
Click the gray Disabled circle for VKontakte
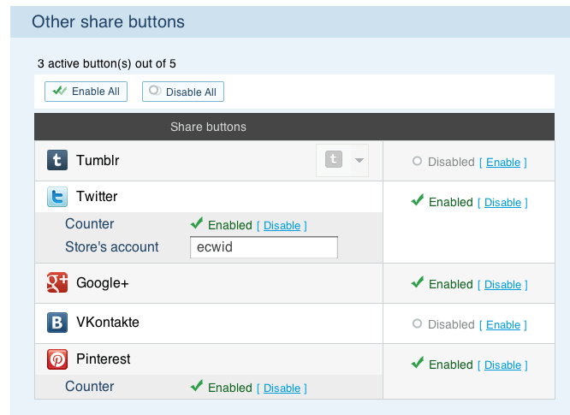(x=417, y=324)
